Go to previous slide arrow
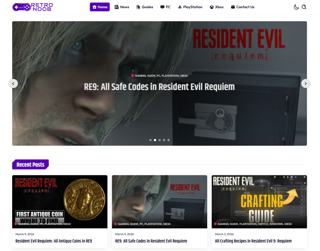 13,83
